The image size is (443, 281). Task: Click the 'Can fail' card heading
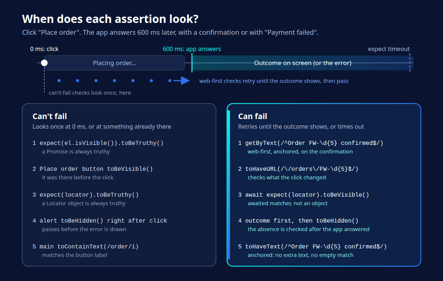[x=253, y=116]
